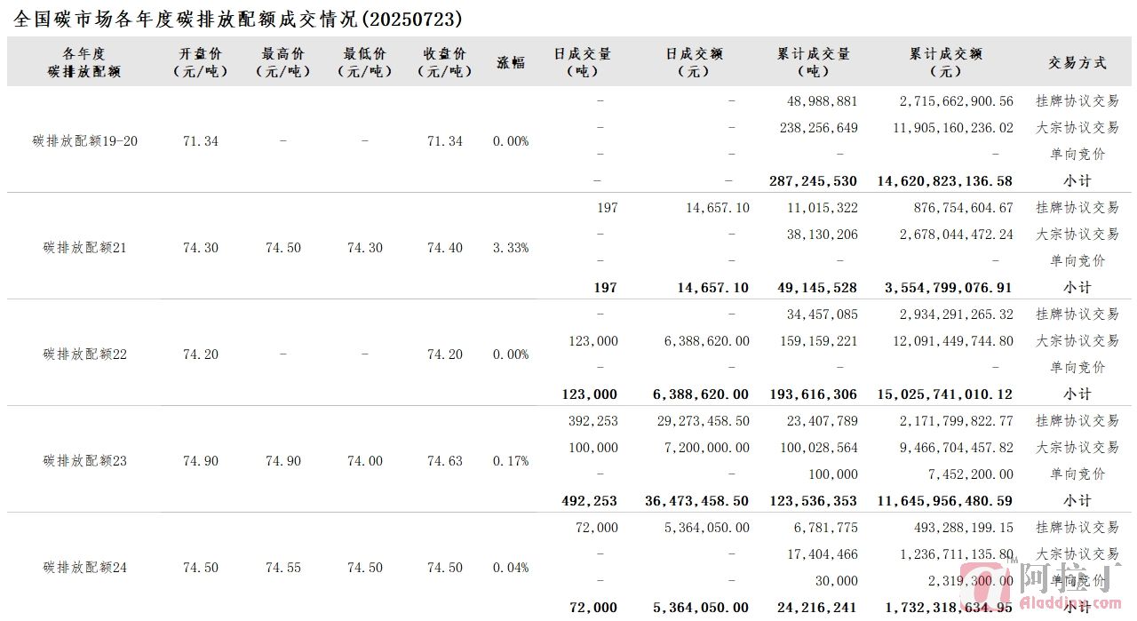This screenshot has height=621, width=1137.
Task: Select the 开盘价 column header
Action: [201, 62]
